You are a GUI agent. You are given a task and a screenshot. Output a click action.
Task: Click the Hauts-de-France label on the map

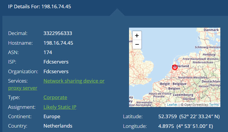160,94
